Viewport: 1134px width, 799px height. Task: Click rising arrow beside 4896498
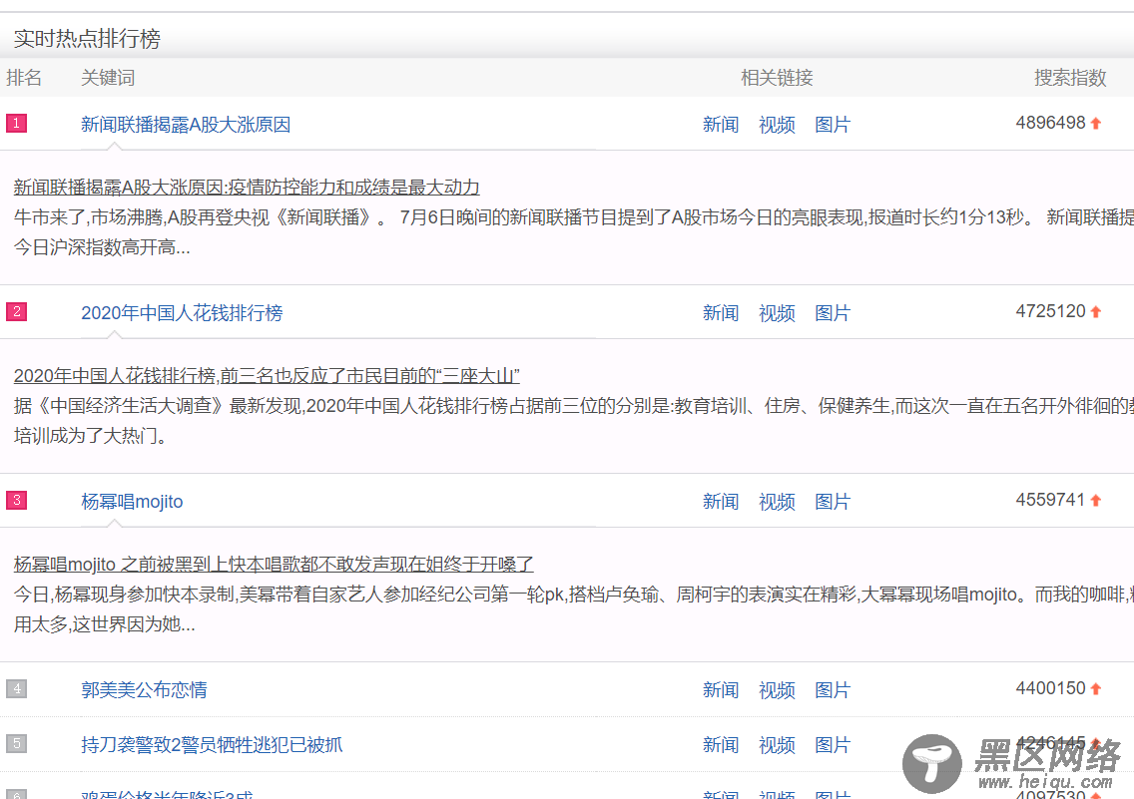(x=1096, y=124)
